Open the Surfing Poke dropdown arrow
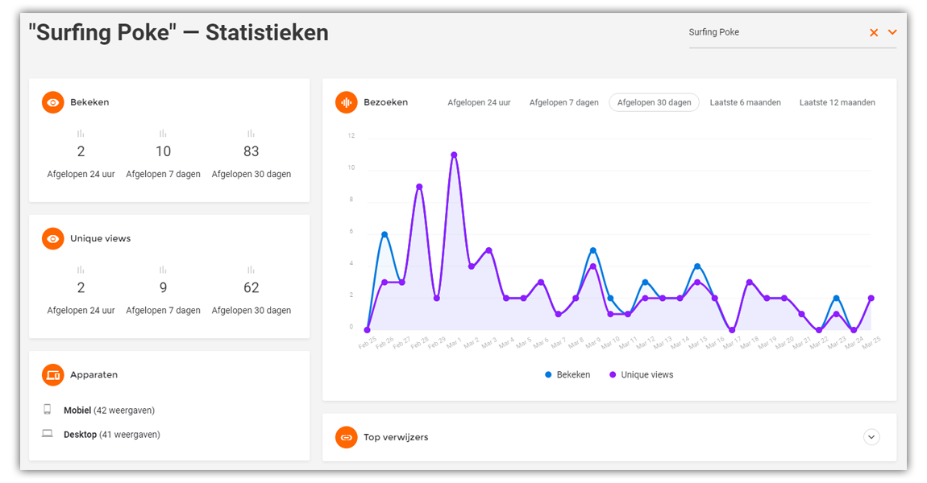Viewport: 927px width, 483px height. point(892,32)
